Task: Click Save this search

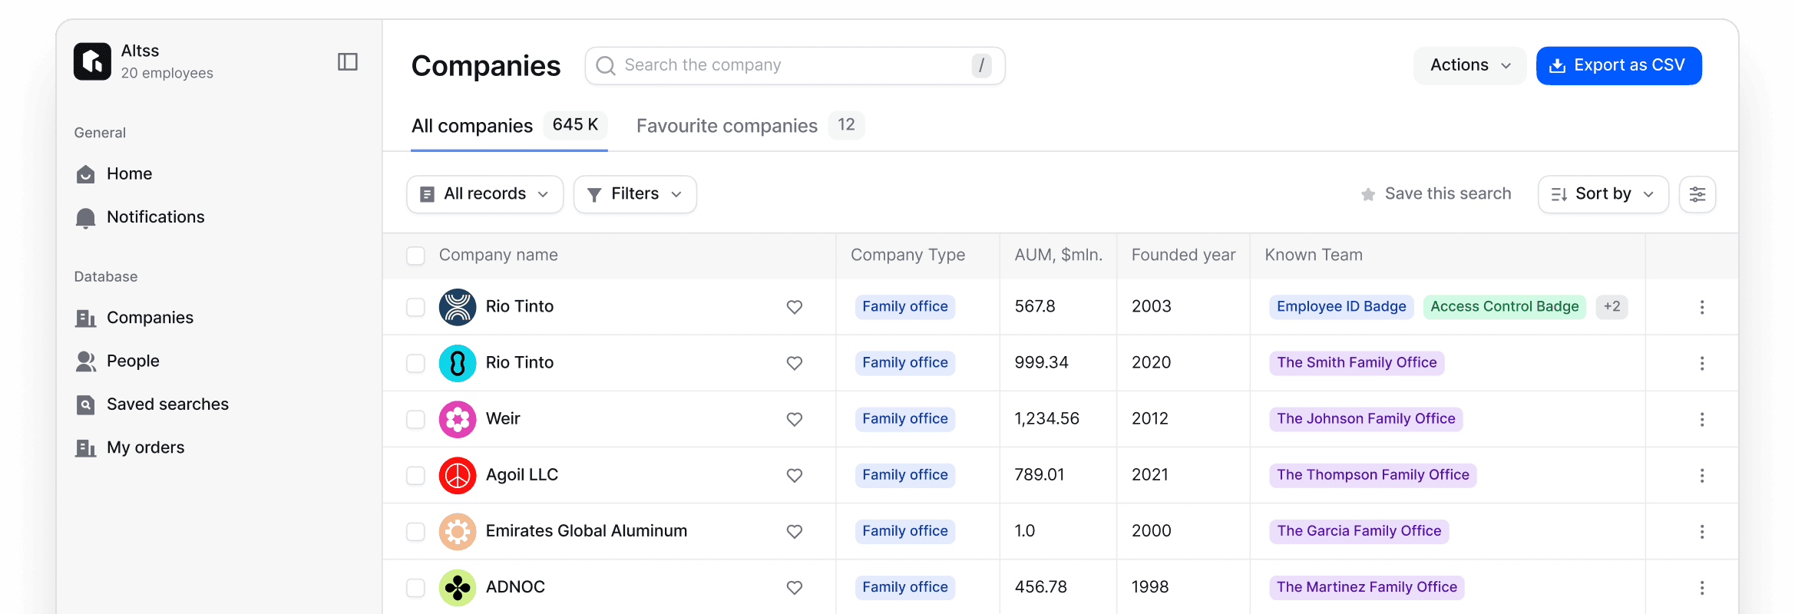Action: 1436,194
